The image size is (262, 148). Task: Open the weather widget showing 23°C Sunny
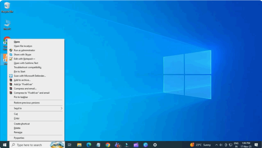tap(200, 145)
